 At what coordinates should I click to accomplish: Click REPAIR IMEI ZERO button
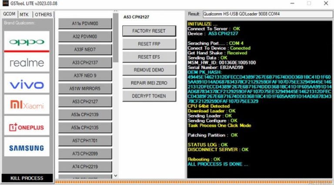coord(149,83)
